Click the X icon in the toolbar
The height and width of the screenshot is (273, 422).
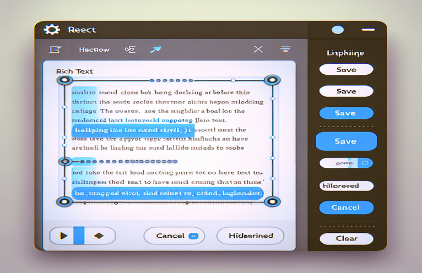[258, 50]
